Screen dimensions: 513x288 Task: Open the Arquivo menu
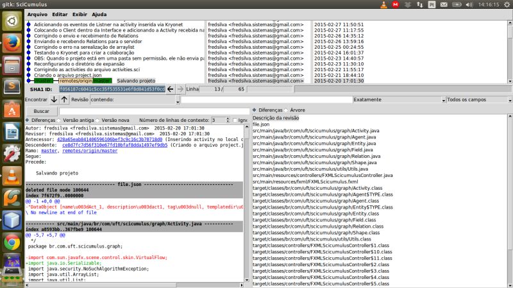[x=37, y=14]
